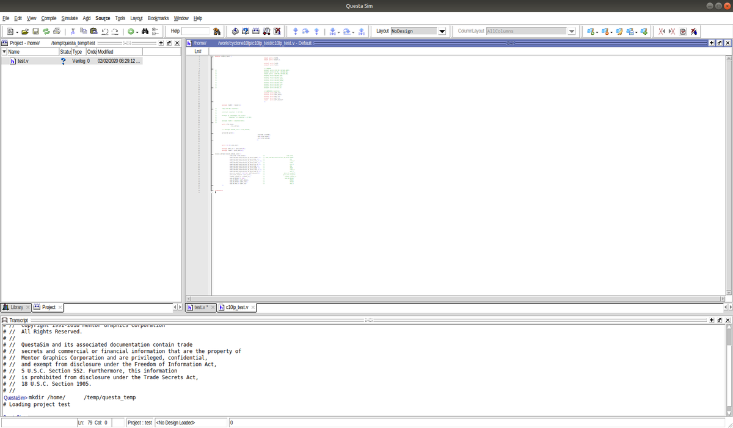Click the Break simulation icon
Viewport: 733px width, 428px height.
277,31
